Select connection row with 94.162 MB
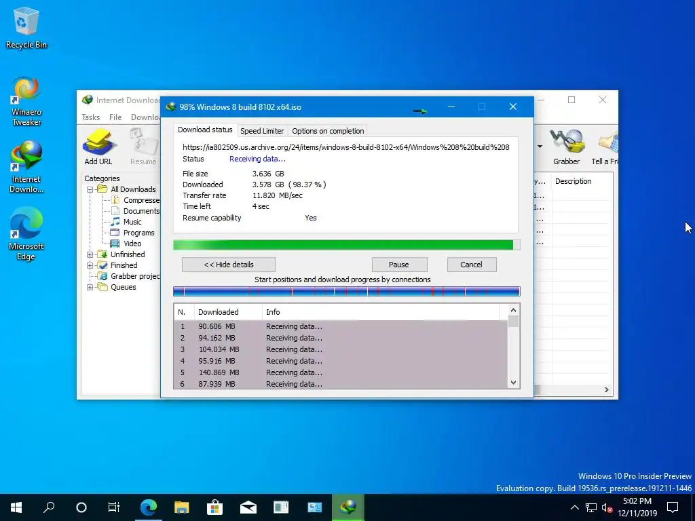695x521 pixels. pyautogui.click(x=341, y=338)
